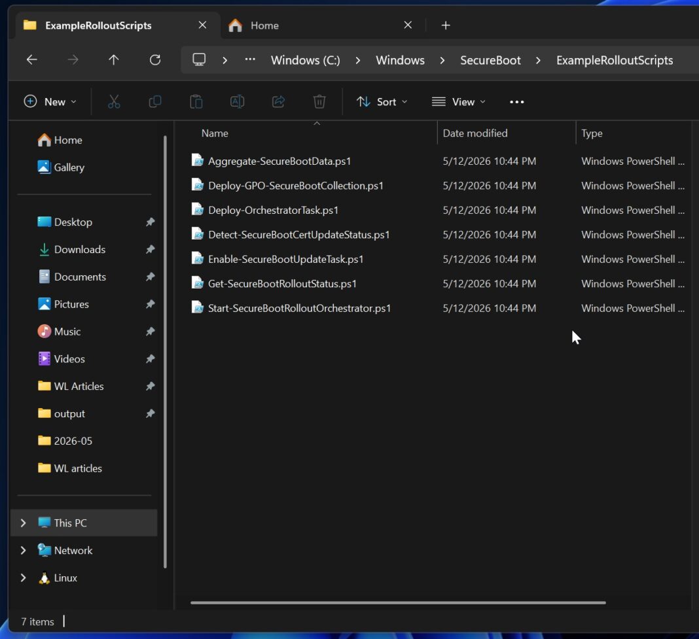Image resolution: width=699 pixels, height=639 pixels.
Task: Unpin output folder using its pin icon
Action: pos(151,413)
